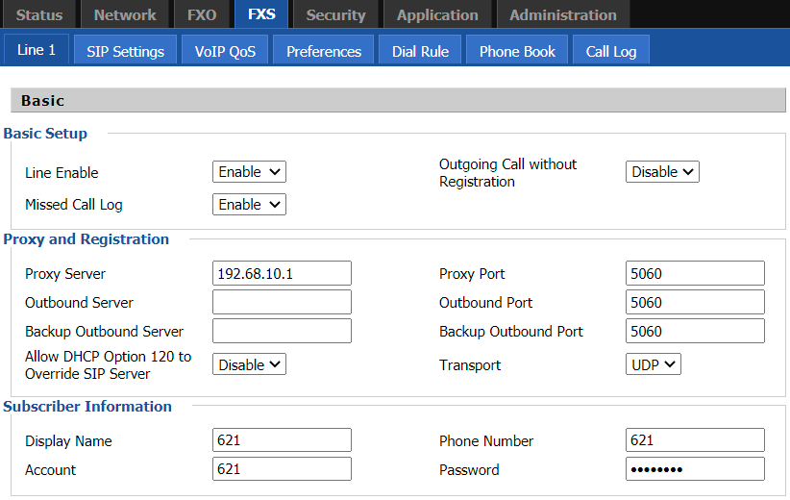790x500 pixels.
Task: Open DHCP Option 120 override dropdown
Action: 249,364
